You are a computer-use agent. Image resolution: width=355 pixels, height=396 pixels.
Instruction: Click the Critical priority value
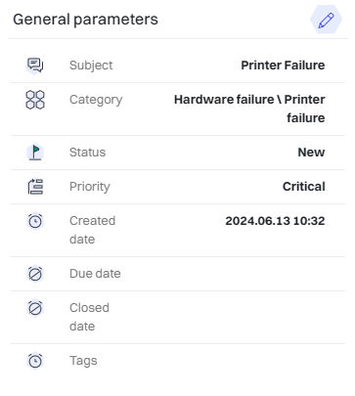(304, 187)
